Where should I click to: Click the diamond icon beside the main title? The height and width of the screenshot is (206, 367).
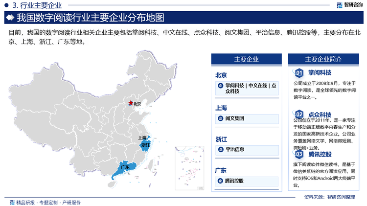click(10, 18)
